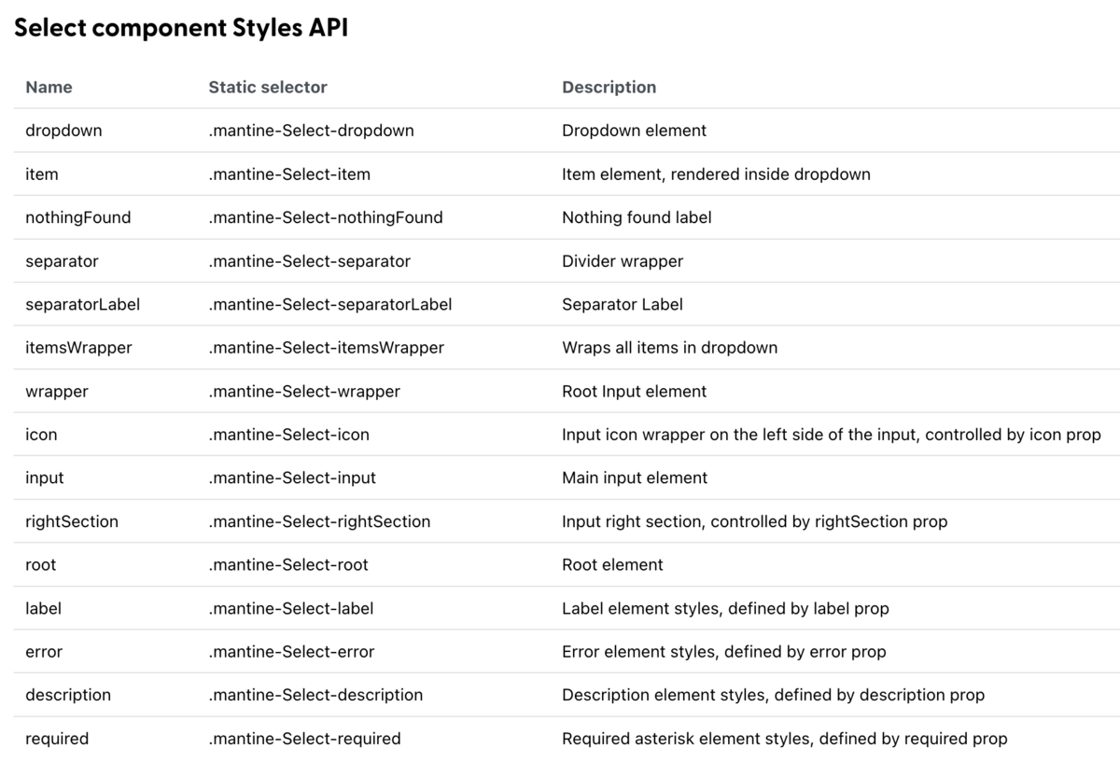Screen dimensions: 1120x762
Task: Select the 'input' name cell
Action: click(x=45, y=478)
